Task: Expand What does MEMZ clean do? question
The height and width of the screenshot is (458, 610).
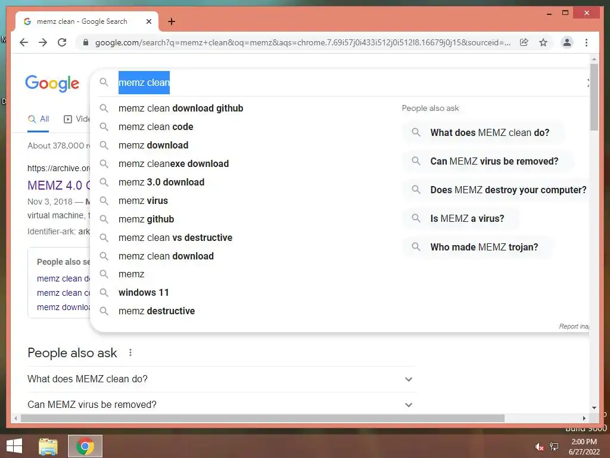Action: pyautogui.click(x=220, y=379)
